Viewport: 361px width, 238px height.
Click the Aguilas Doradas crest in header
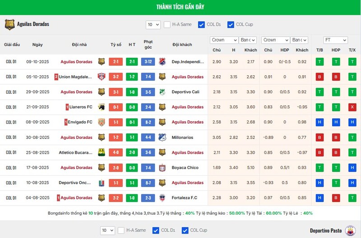[x=9, y=24]
